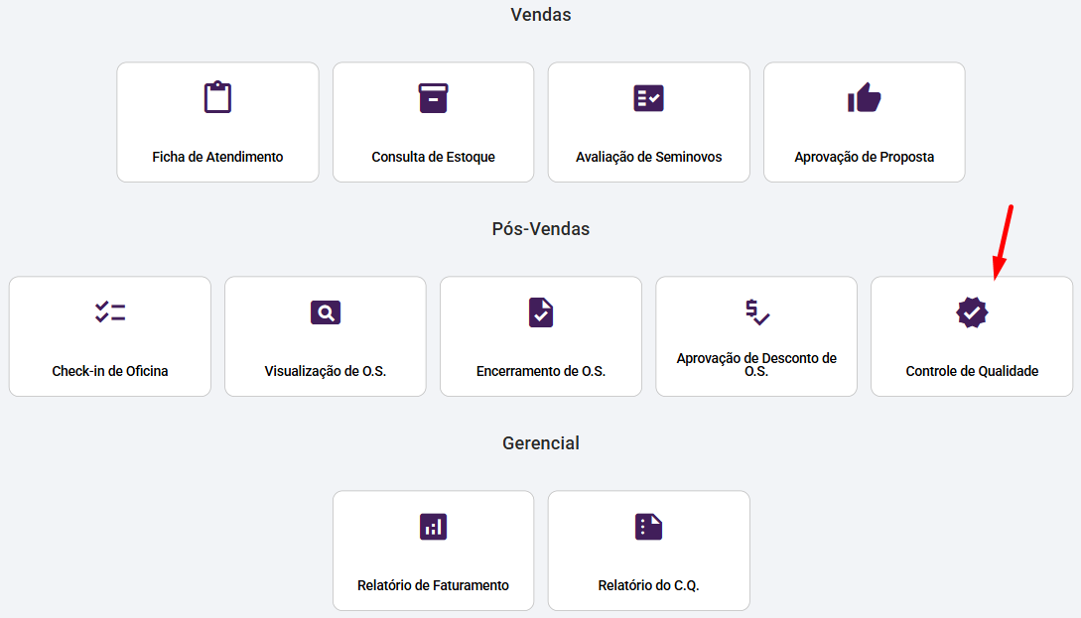The image size is (1081, 618).
Task: Click the checklist icon for Avaliação de Seminovos
Action: (648, 98)
